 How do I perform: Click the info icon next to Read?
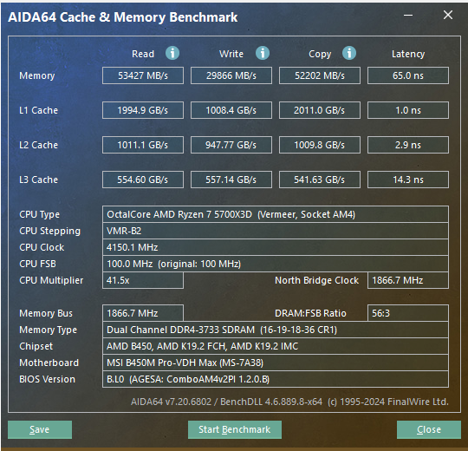(172, 54)
